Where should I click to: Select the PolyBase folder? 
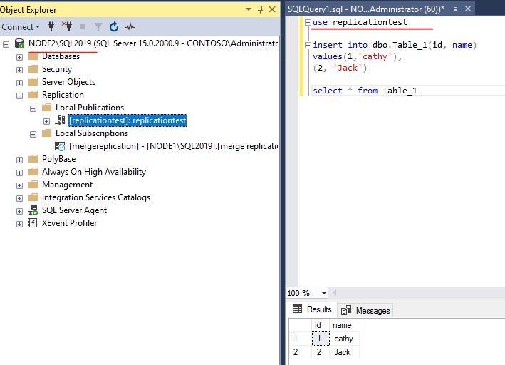(x=58, y=159)
